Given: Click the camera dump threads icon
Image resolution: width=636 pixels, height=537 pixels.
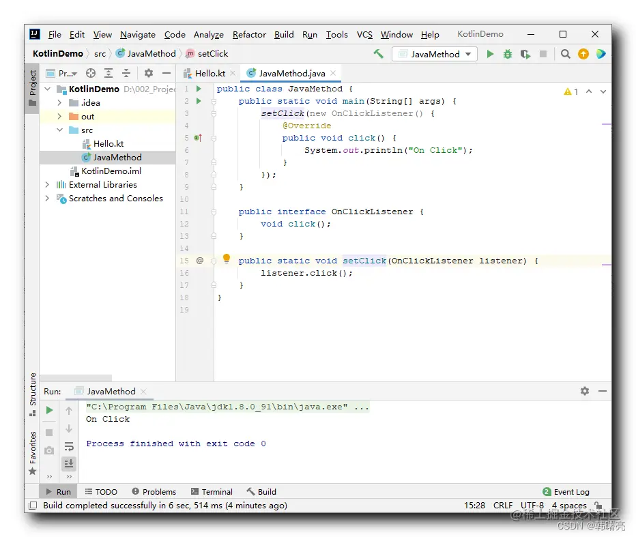Looking at the screenshot, I should pos(49,450).
